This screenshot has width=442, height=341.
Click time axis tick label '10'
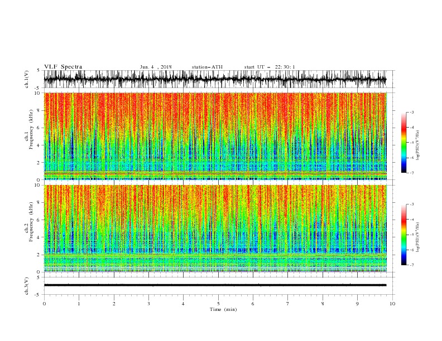tap(392, 304)
